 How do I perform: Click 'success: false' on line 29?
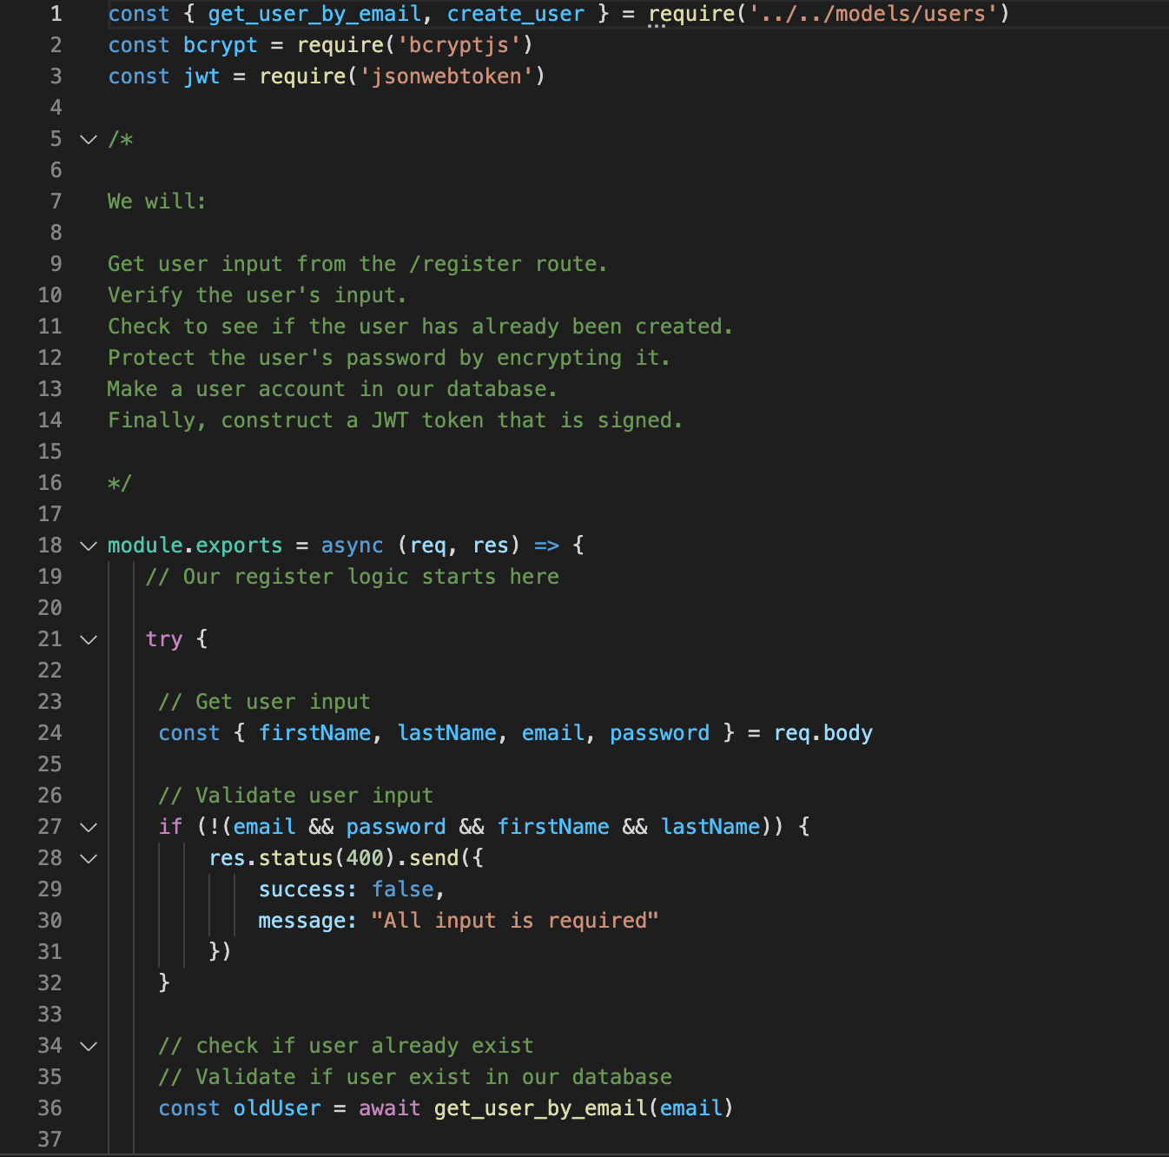pyautogui.click(x=347, y=889)
